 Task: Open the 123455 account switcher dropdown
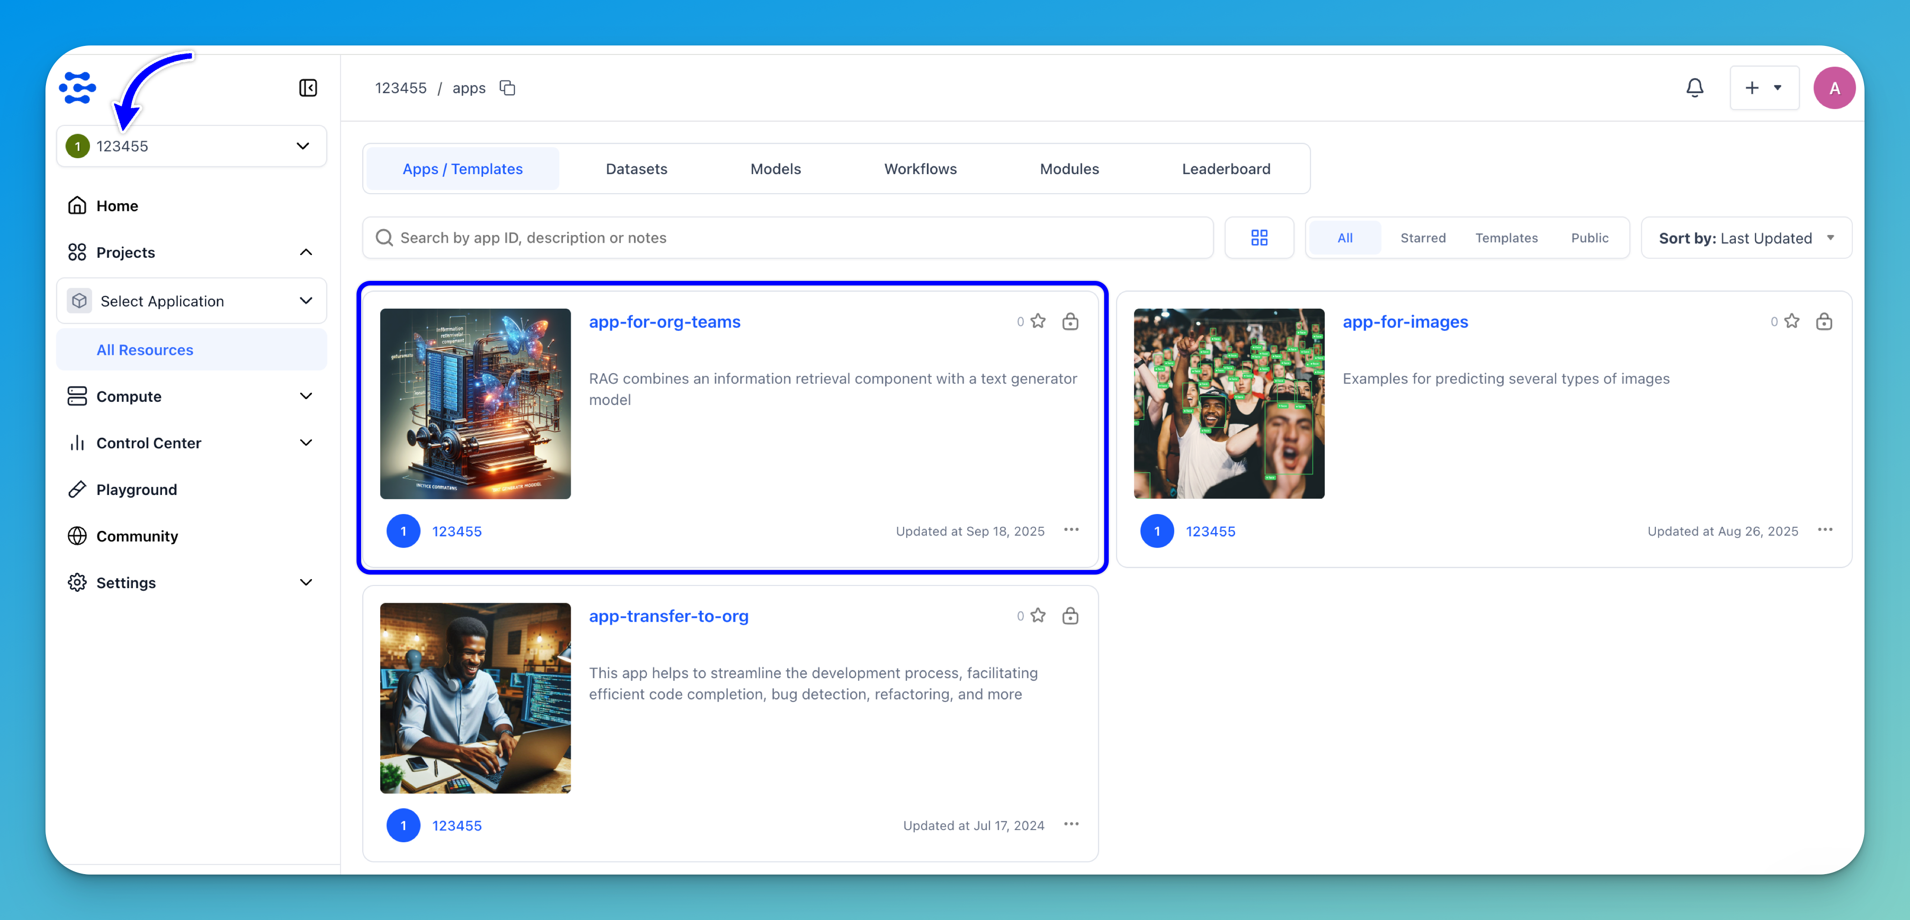(x=191, y=146)
